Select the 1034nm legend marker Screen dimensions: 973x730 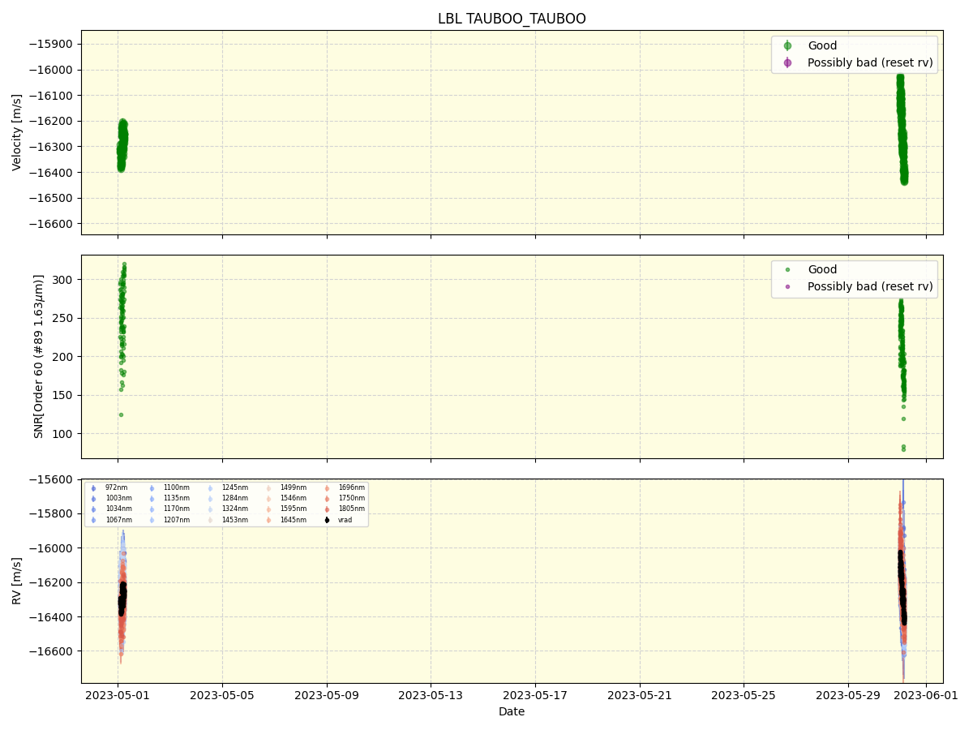click(x=93, y=509)
